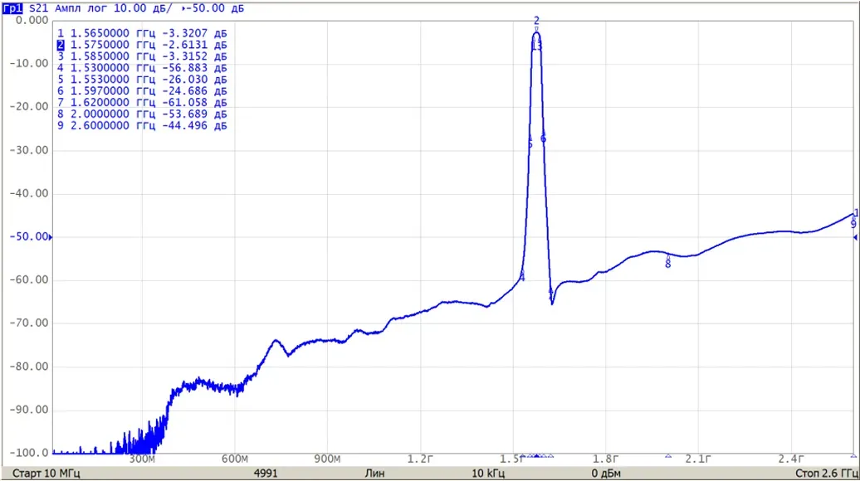Select marker 1 row at 1.5650000 ГГц

(142, 33)
